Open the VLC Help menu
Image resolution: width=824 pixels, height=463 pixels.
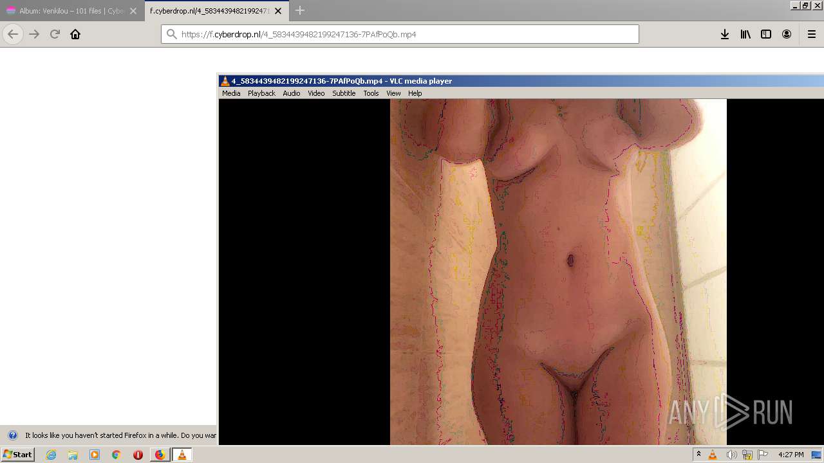pos(415,93)
